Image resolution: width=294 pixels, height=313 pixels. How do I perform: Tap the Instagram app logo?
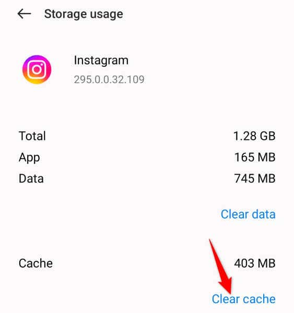pos(37,69)
